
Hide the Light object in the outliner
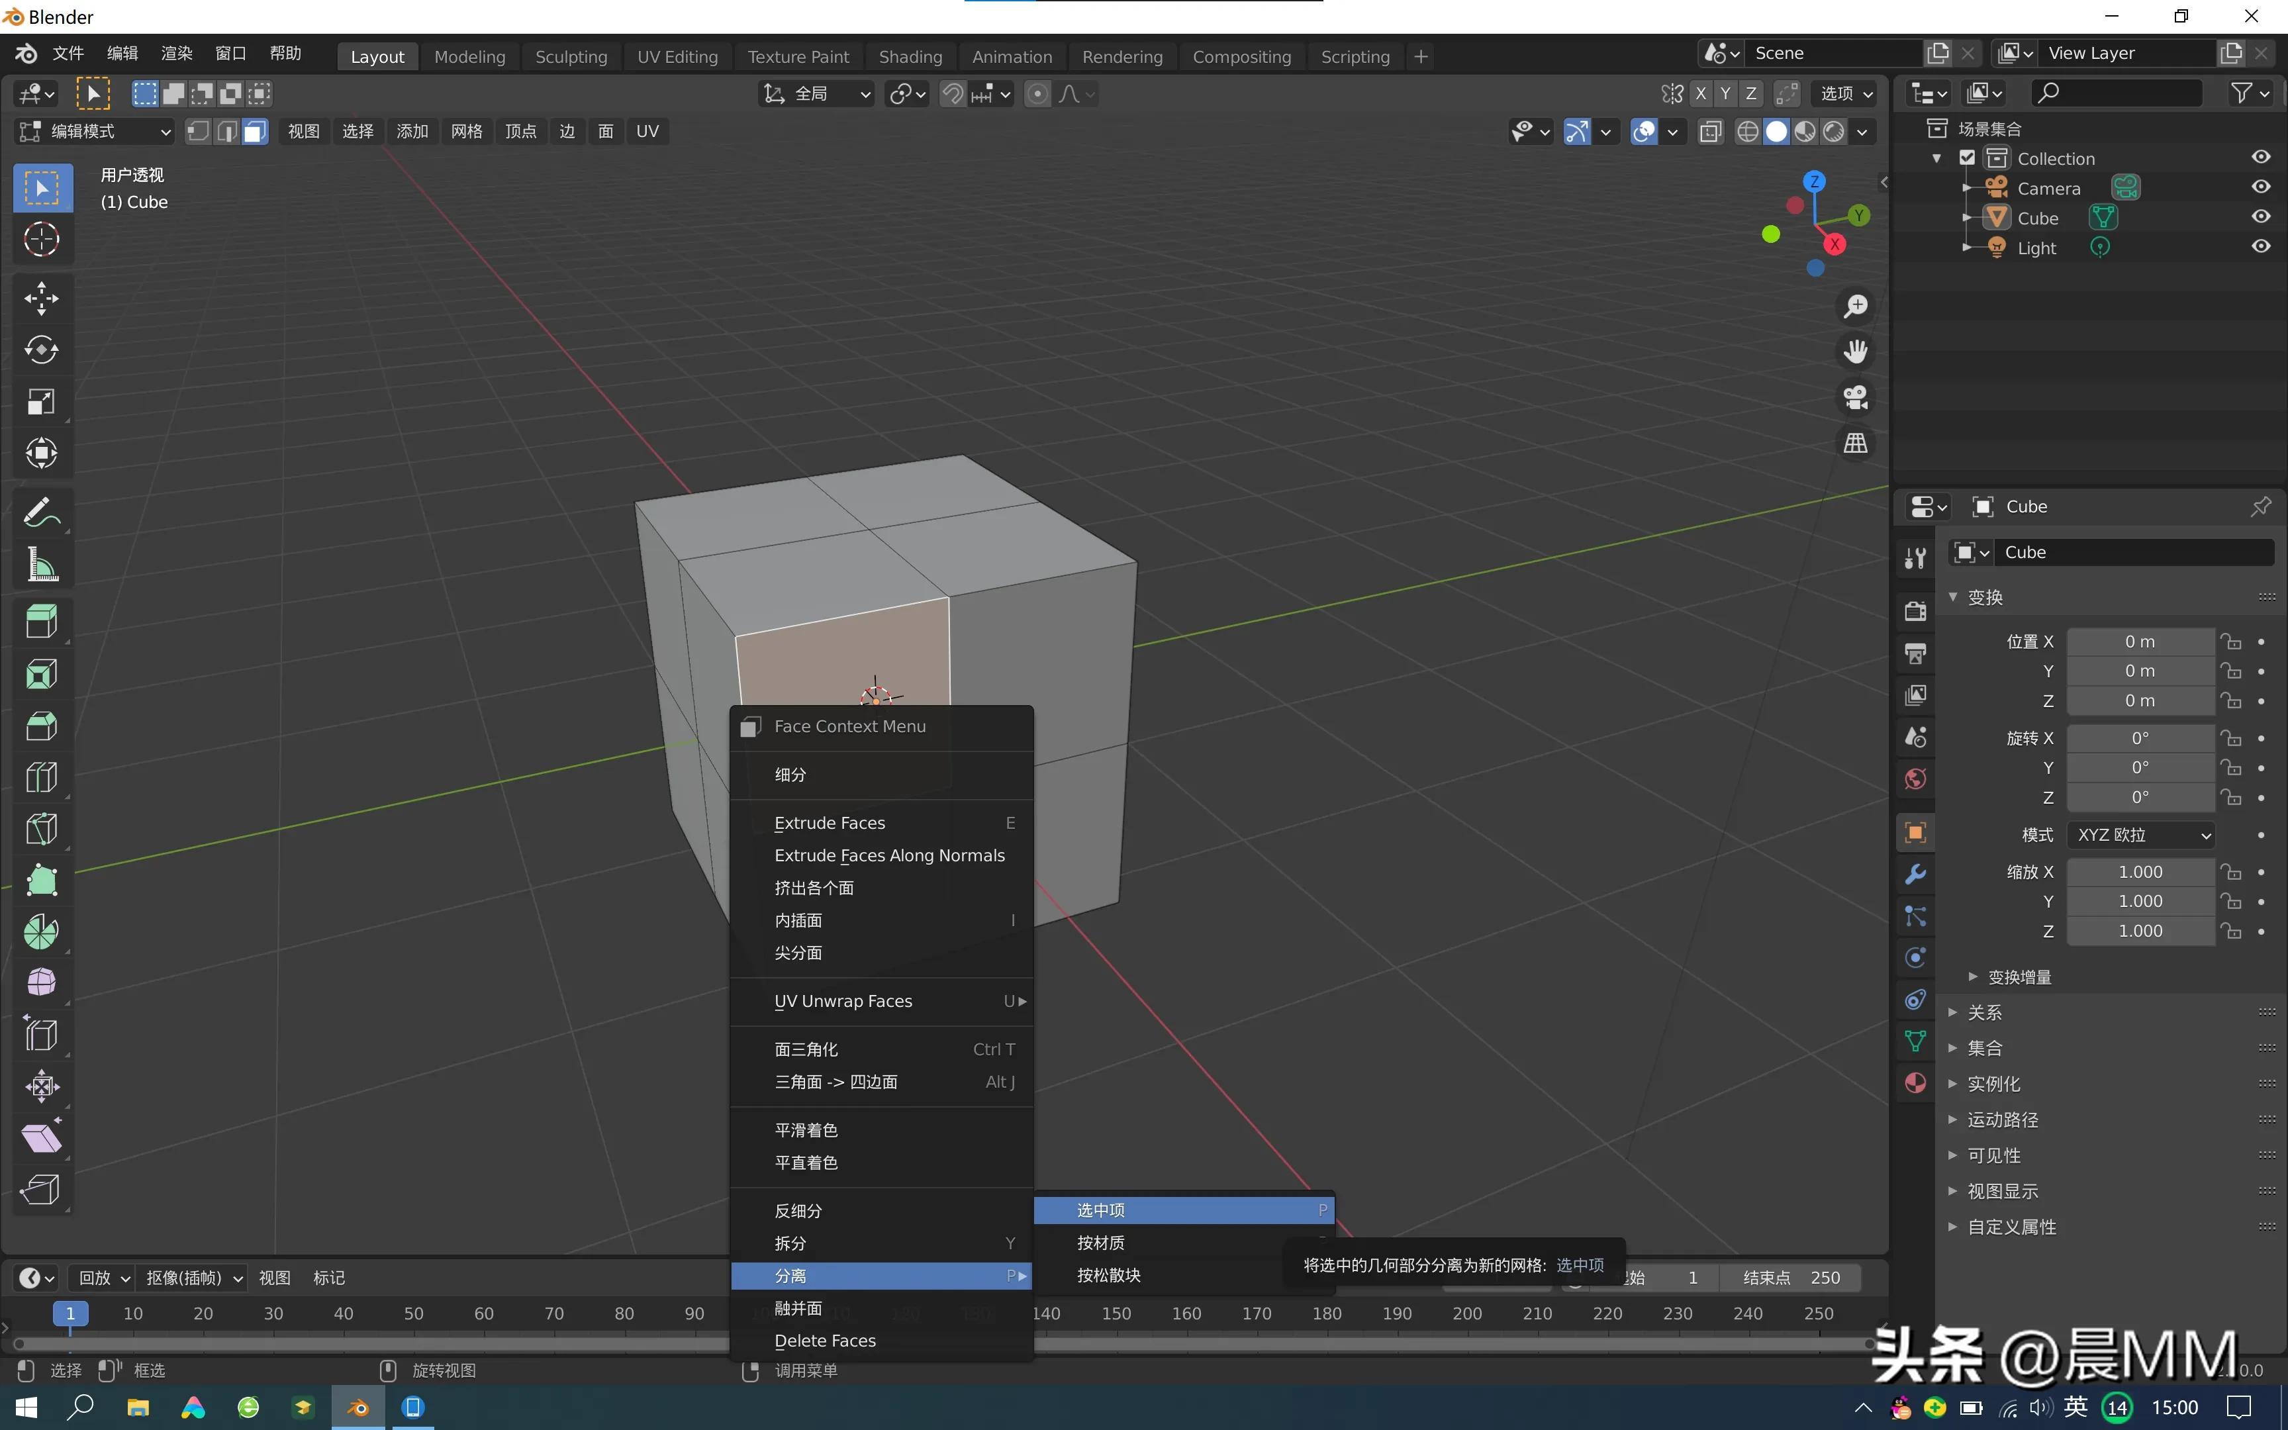[2262, 246]
